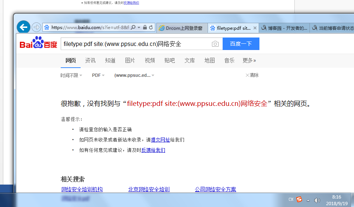Click the Baidu logo
This screenshot has width=354, height=207.
[x=38, y=43]
